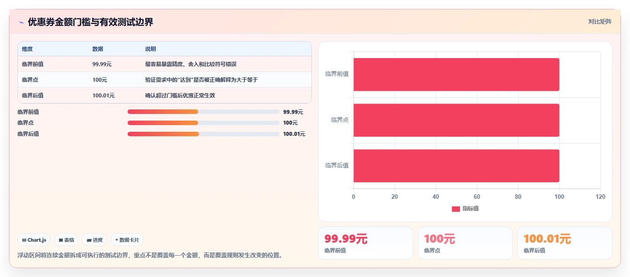The height and width of the screenshot is (277, 630).
Task: Click description starting 验证需求中的
Action: tap(201, 80)
